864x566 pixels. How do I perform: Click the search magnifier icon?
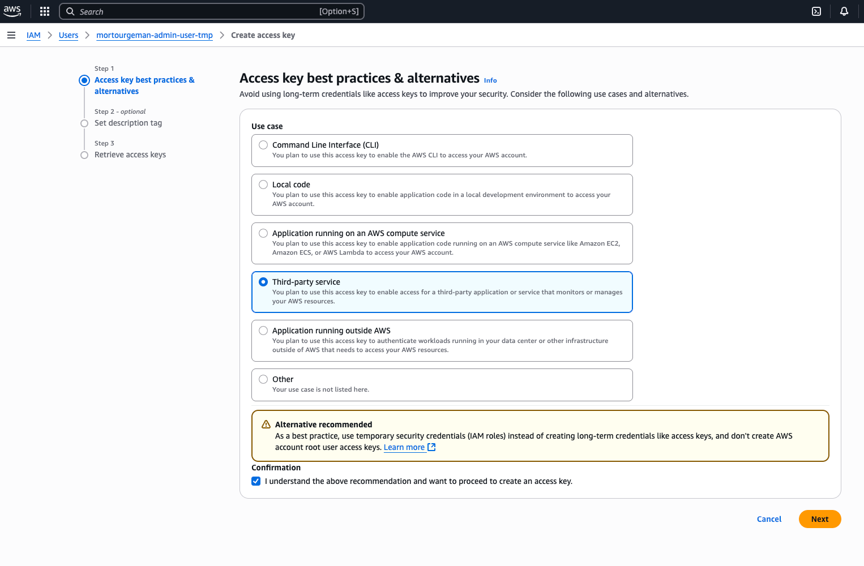(x=70, y=11)
